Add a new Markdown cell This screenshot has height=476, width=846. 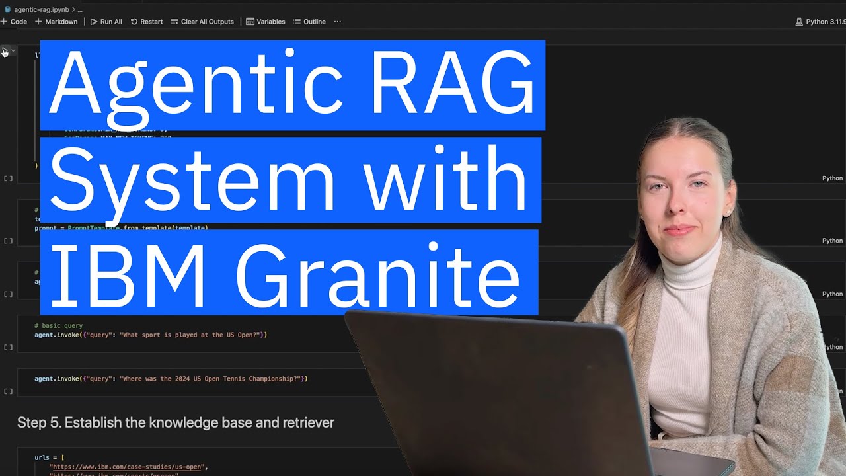[56, 22]
